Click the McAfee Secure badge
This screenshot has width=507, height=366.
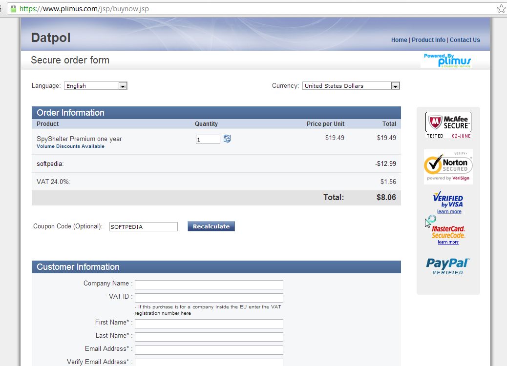[x=448, y=125]
